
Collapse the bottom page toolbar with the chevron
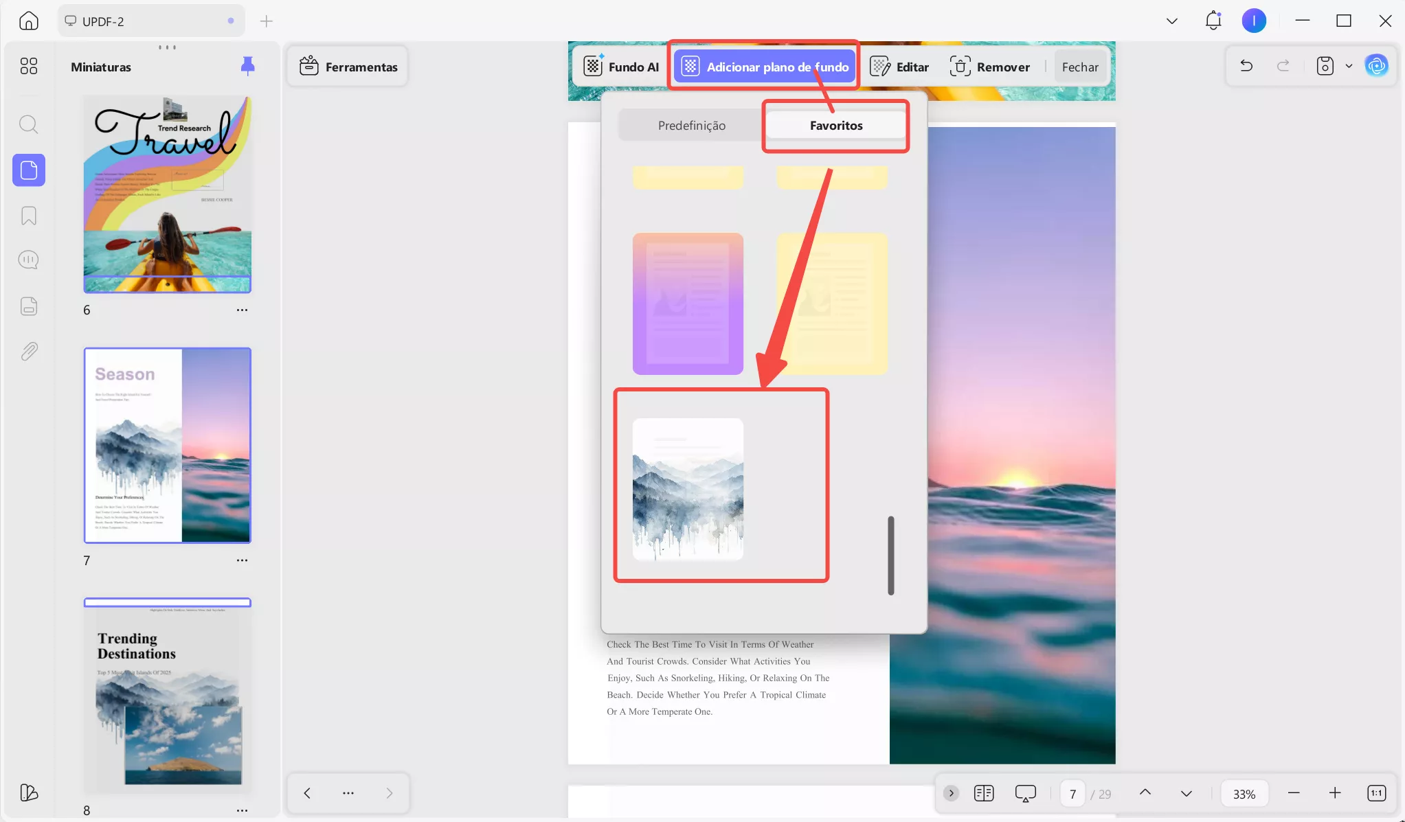click(950, 792)
